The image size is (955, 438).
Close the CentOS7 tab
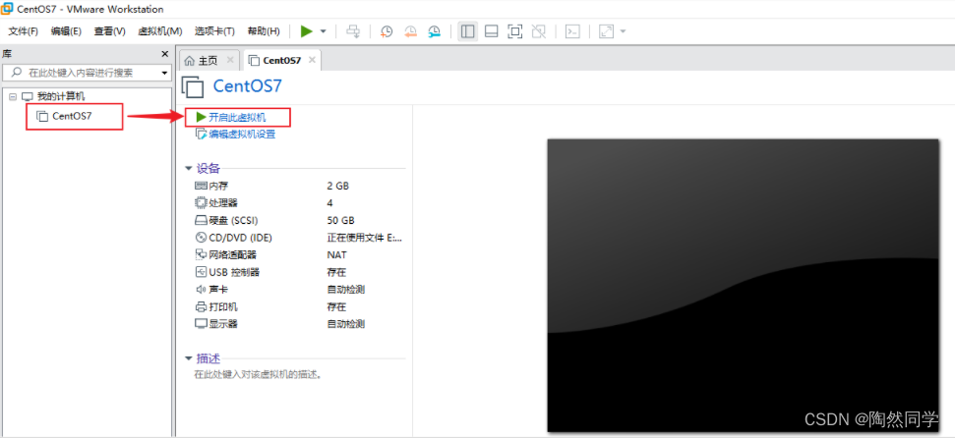pyautogui.click(x=312, y=60)
